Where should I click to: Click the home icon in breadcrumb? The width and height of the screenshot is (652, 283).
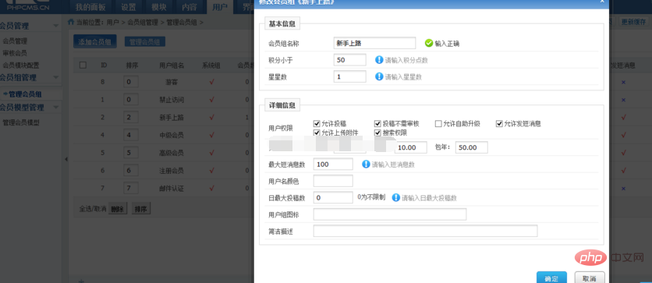pyautogui.click(x=71, y=22)
